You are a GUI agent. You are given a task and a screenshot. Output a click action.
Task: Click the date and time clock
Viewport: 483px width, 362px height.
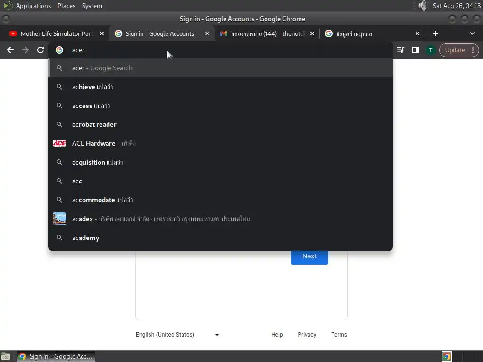tap(457, 6)
